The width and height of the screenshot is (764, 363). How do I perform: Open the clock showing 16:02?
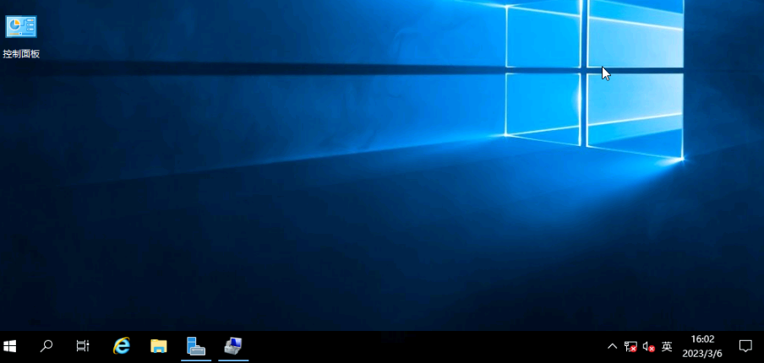pyautogui.click(x=702, y=346)
